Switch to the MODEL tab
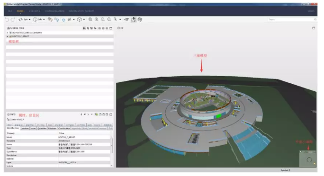This screenshot has width=324, height=176. point(21,11)
